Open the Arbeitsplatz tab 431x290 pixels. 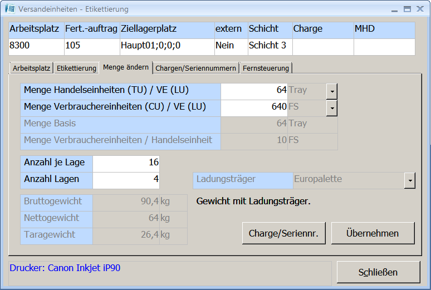[31, 68]
